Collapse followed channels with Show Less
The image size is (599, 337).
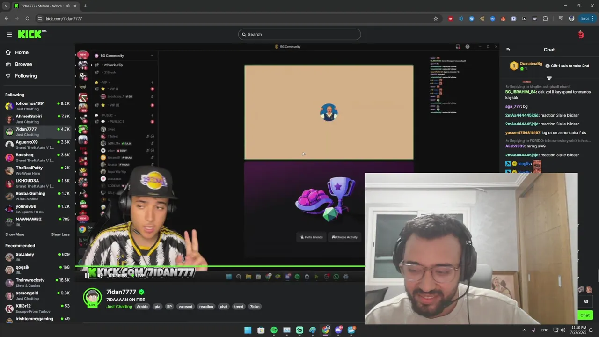(60, 234)
